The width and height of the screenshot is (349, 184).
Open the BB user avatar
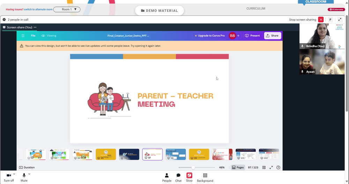point(232,36)
